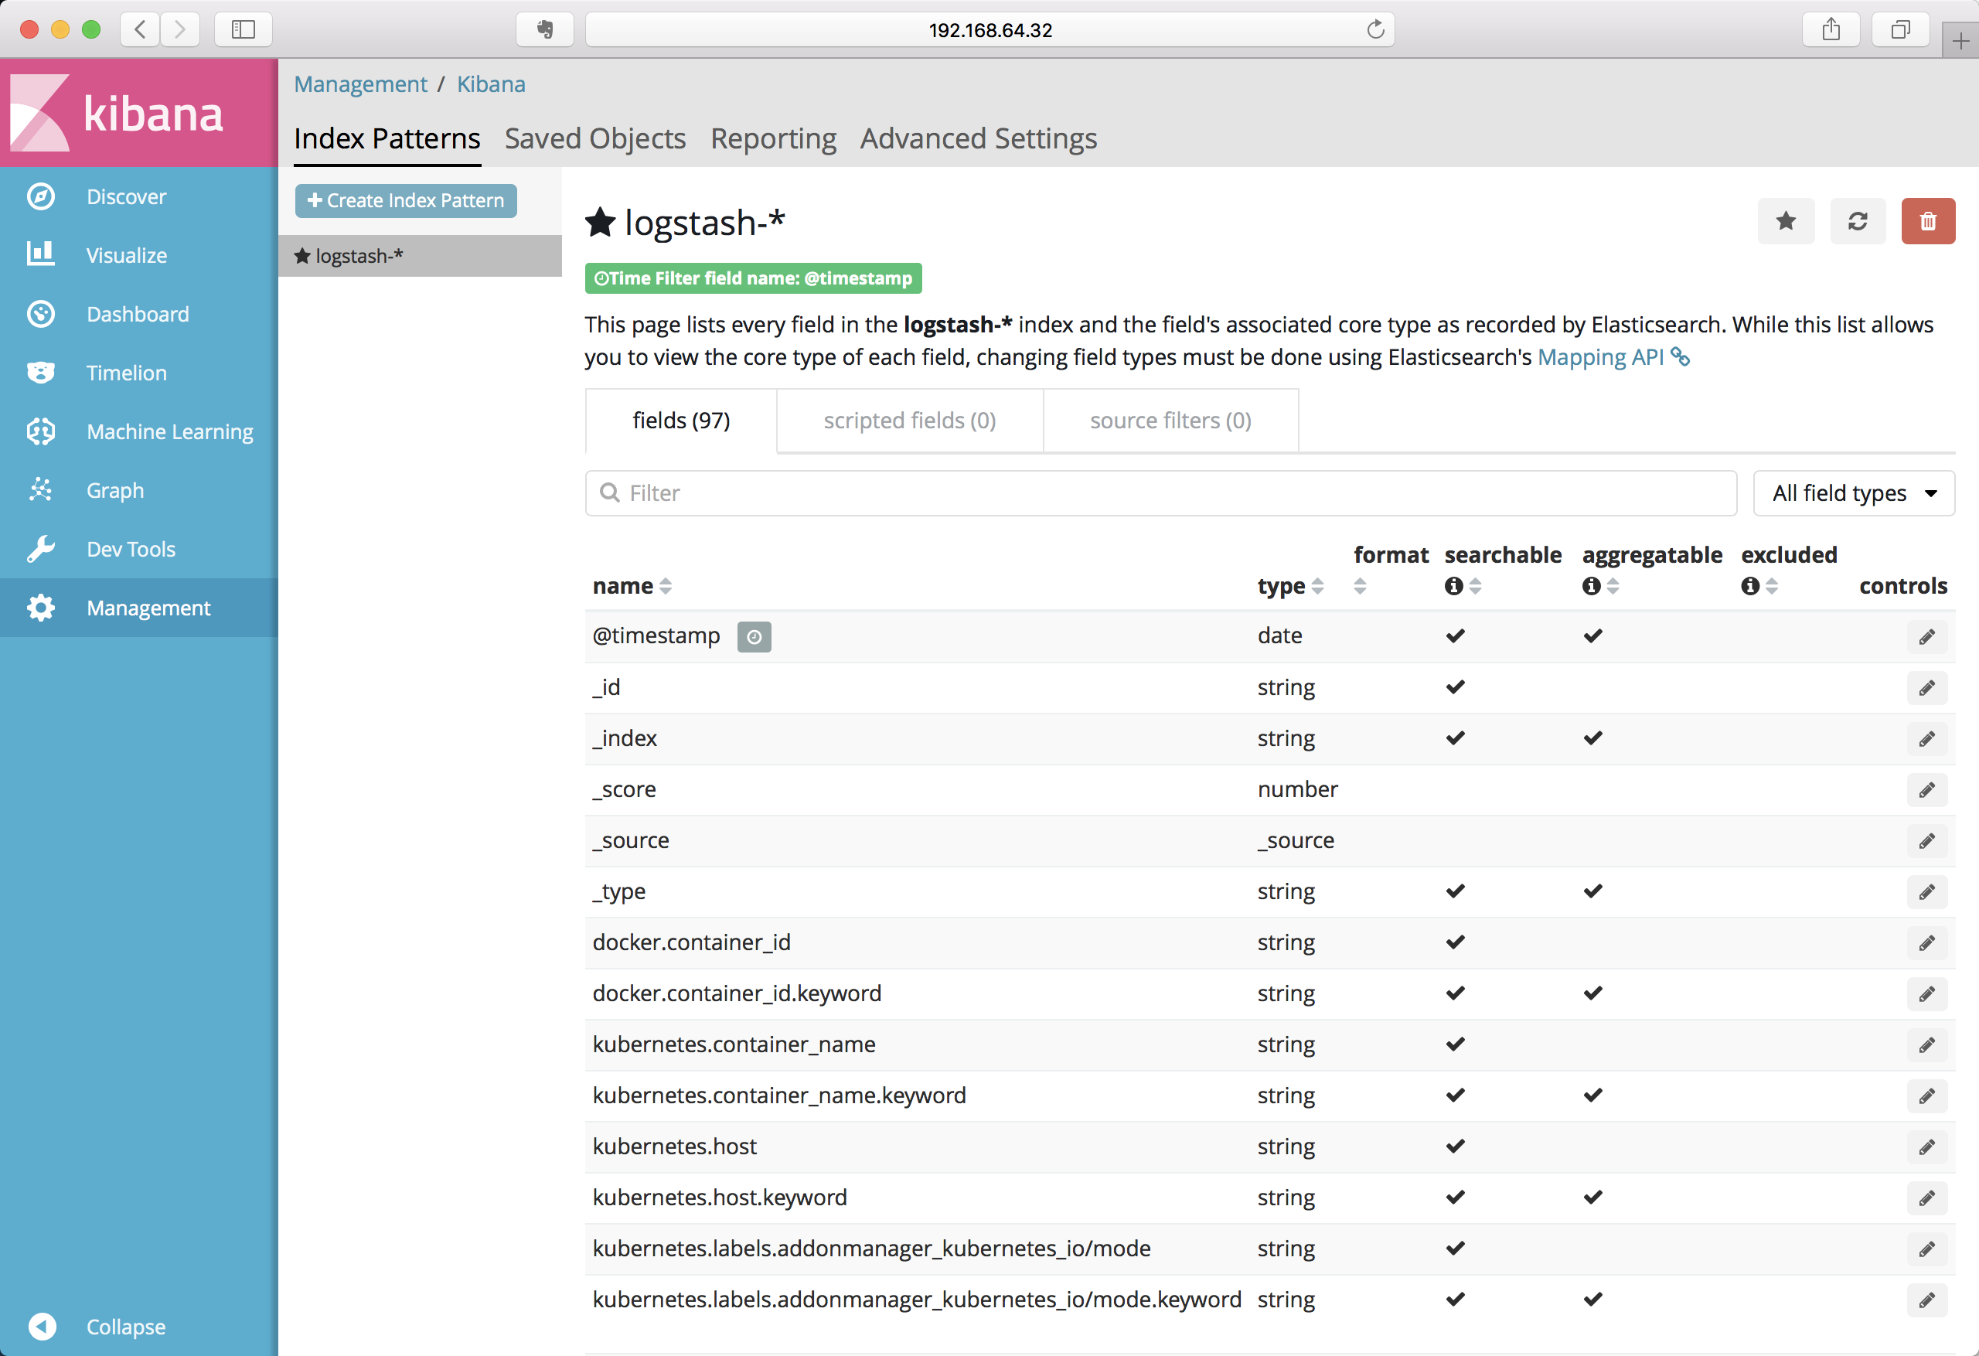The height and width of the screenshot is (1356, 1979).
Task: Open the Mapping API link
Action: point(1613,357)
